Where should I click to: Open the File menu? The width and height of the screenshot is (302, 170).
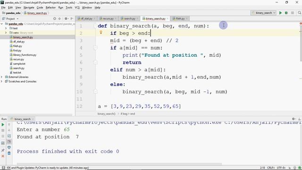[3, 8]
